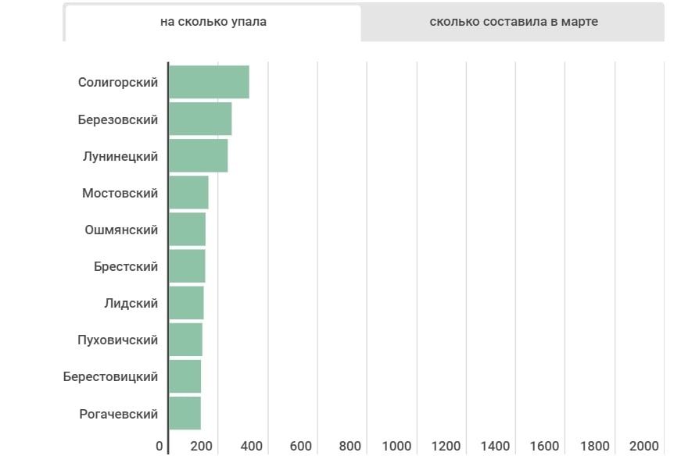Viewport: 681px width, 456px height.
Task: Click the Лидский bar
Action: pos(186,303)
